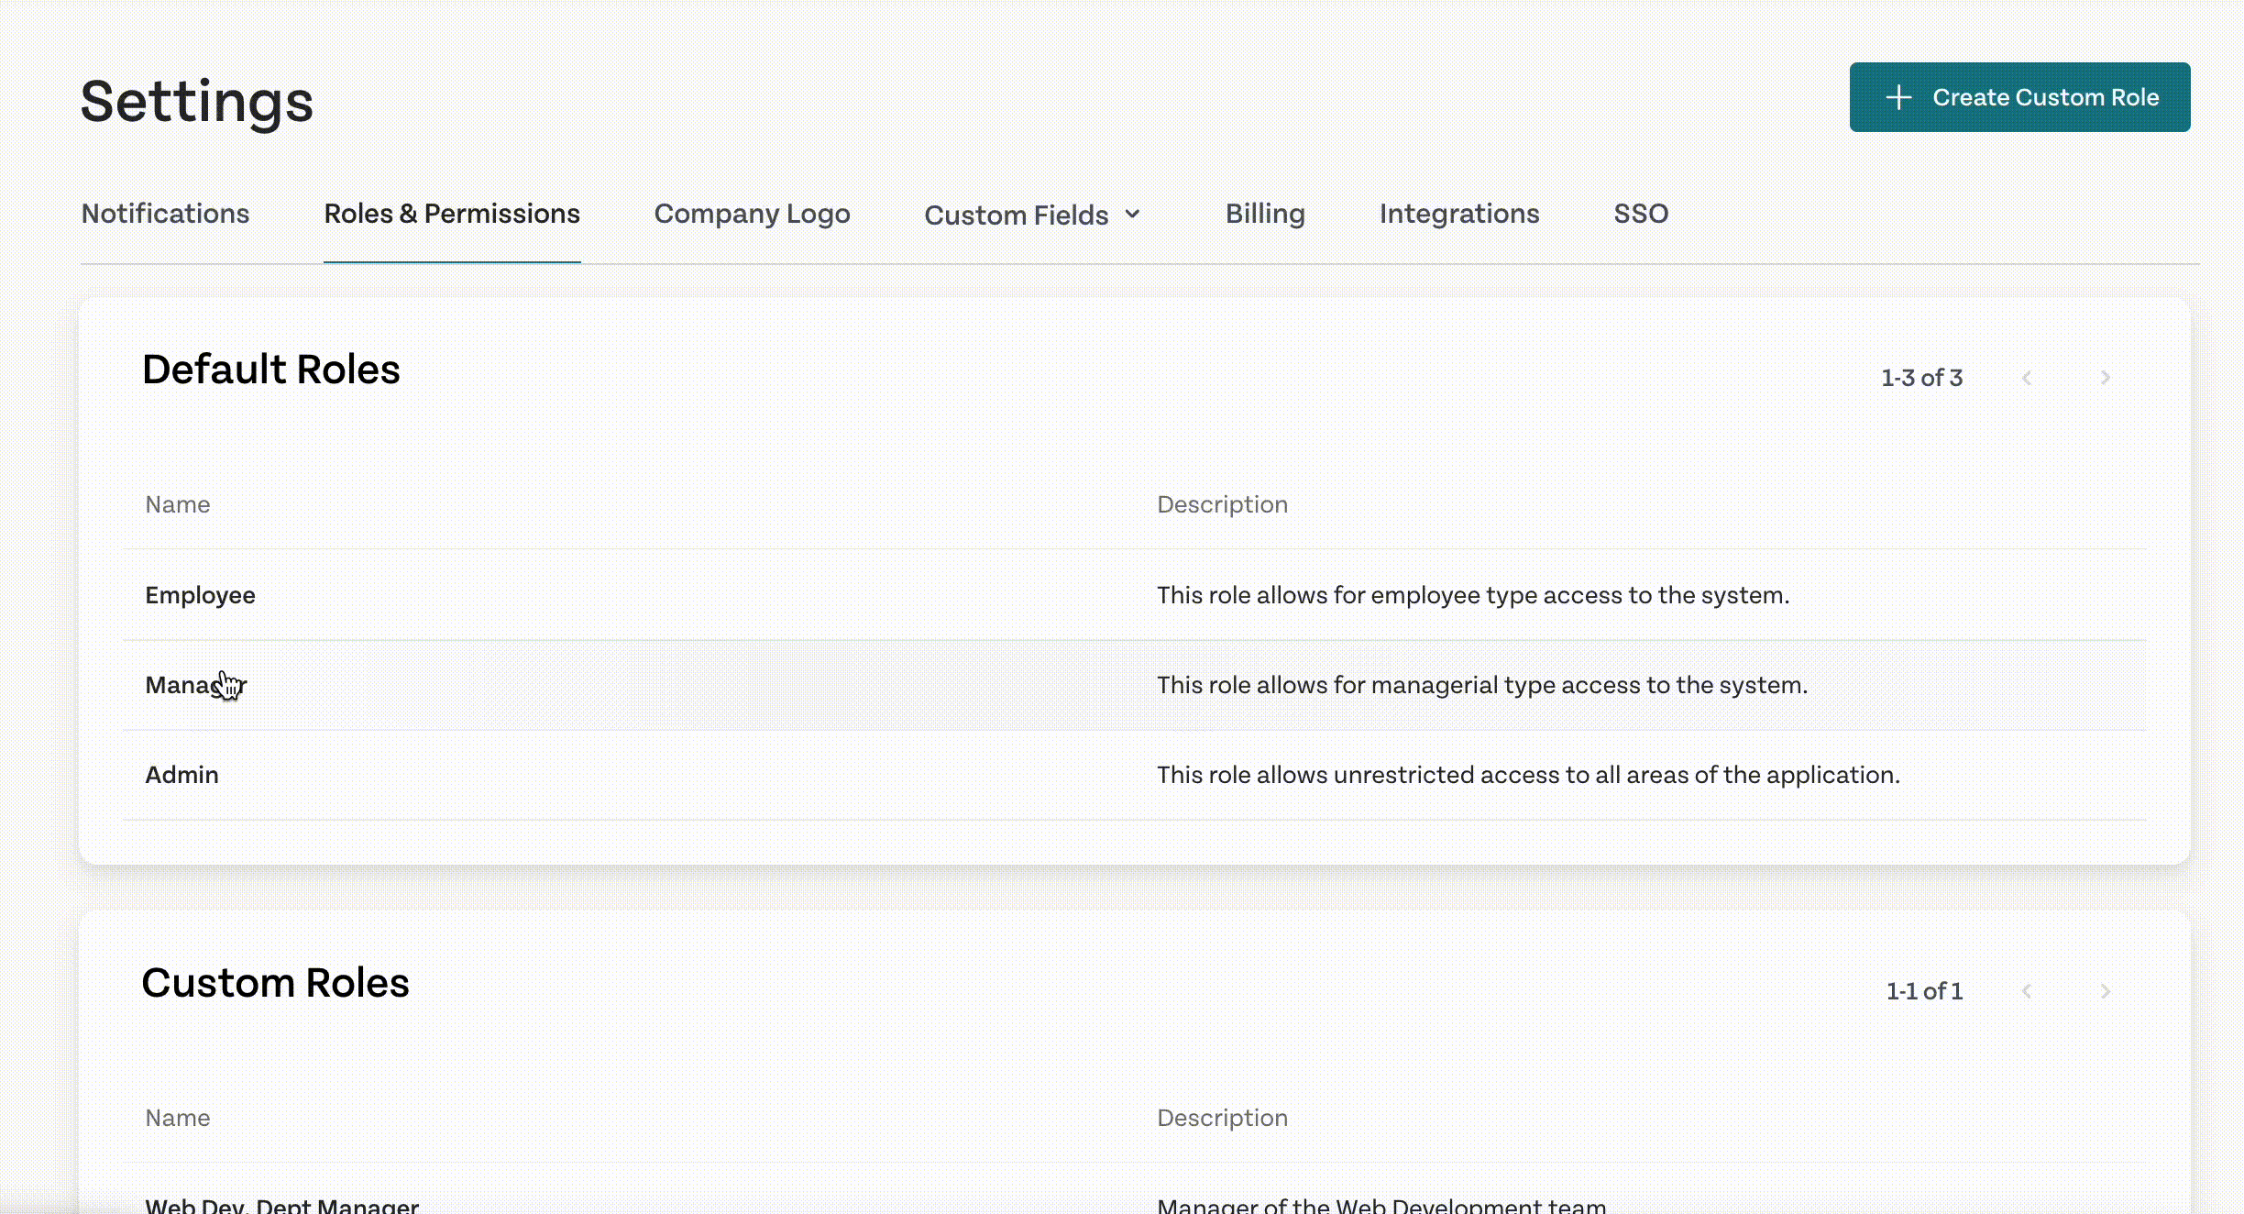Click the next page arrow in Custom Roles
The image size is (2244, 1214).
(x=2106, y=991)
